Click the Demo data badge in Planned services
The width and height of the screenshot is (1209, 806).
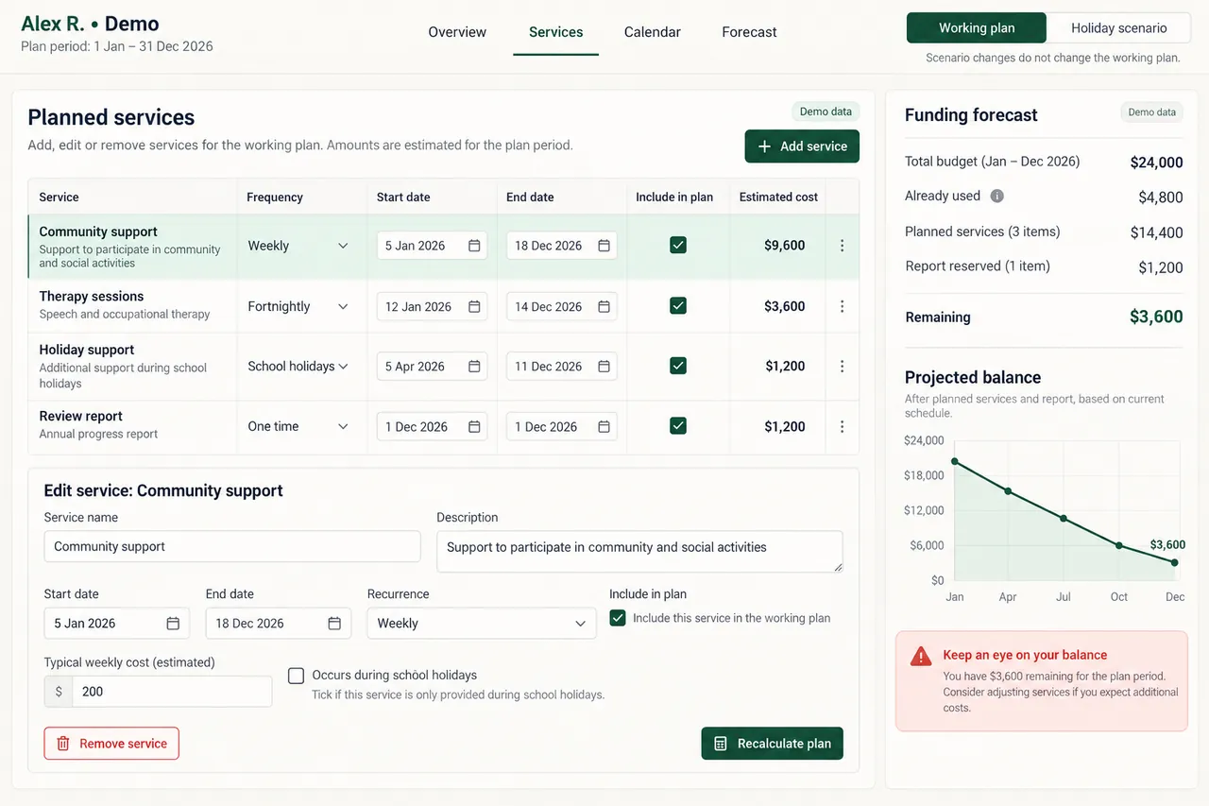[x=826, y=111]
